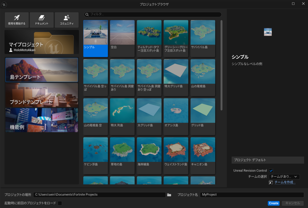Select the オアシス島 template
The image size is (308, 208).
pos(176,117)
